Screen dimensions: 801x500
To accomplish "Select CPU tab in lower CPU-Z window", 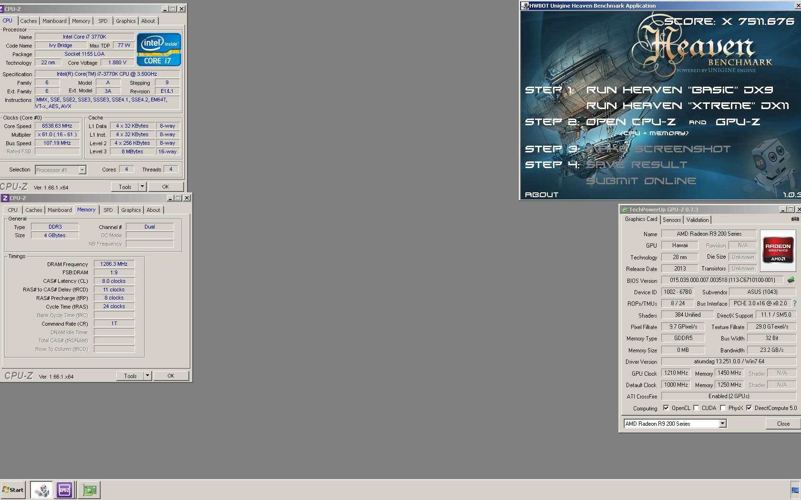I will (13, 210).
